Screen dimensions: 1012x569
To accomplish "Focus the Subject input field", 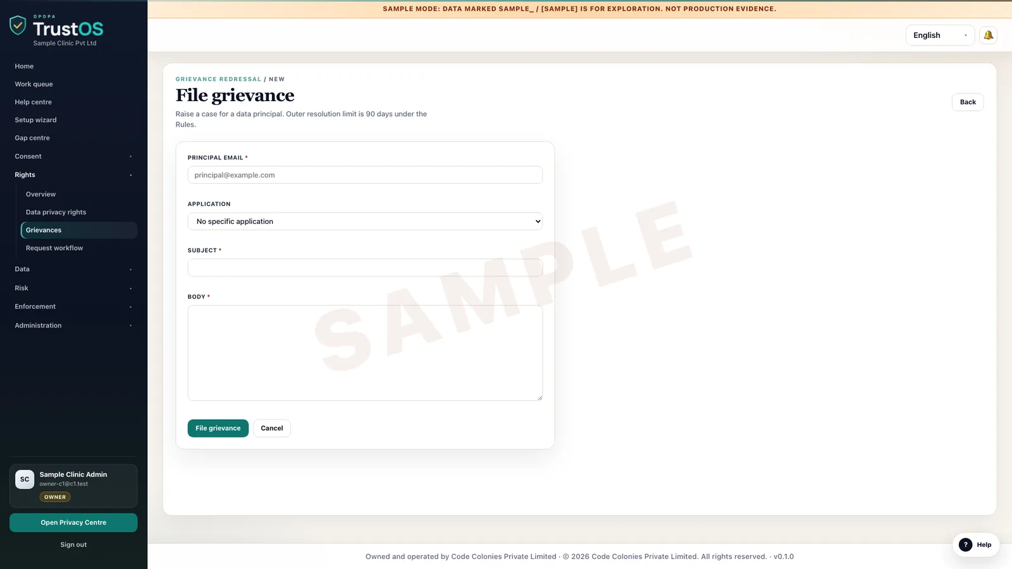I will (365, 268).
